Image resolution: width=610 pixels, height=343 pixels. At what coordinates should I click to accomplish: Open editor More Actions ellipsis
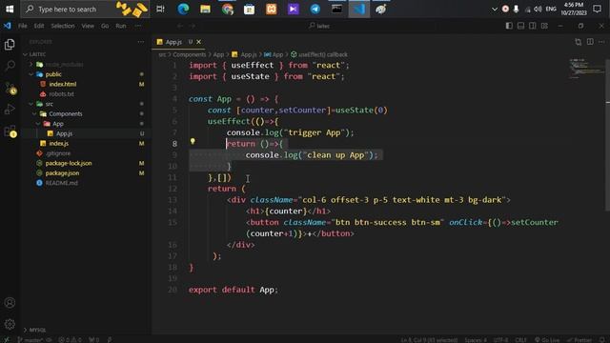601,42
